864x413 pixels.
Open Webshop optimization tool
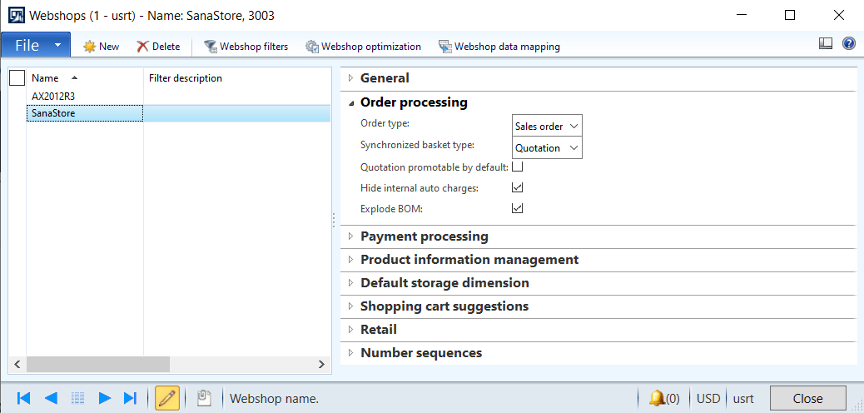(312, 47)
